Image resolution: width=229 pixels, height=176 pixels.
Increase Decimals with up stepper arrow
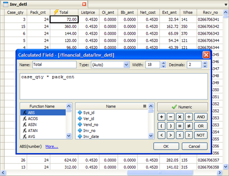[205, 63]
